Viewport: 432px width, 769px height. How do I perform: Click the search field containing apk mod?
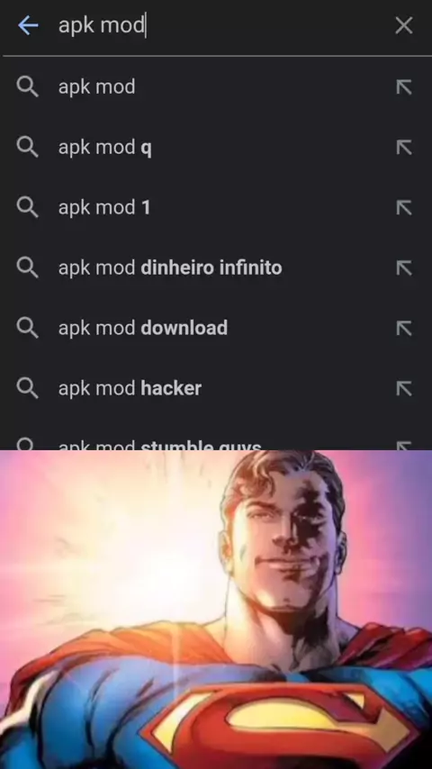pyautogui.click(x=220, y=25)
